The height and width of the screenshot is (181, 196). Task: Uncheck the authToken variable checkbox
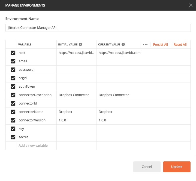point(13,87)
